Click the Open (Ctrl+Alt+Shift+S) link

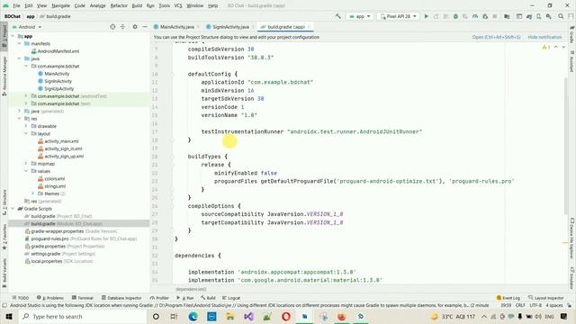click(496, 37)
